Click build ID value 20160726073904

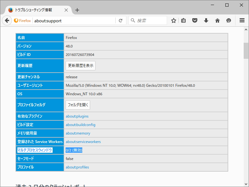click(x=80, y=55)
